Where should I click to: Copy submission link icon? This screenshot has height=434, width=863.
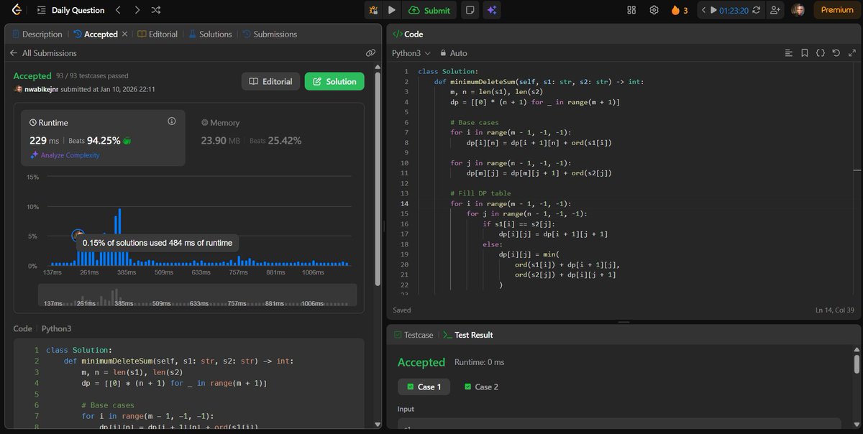(370, 53)
